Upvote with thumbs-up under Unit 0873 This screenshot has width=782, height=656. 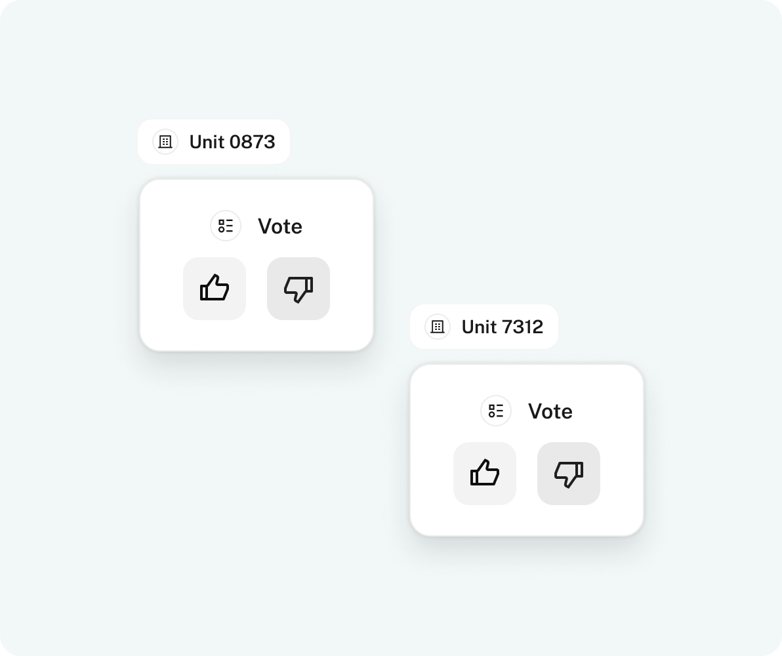[x=215, y=289]
